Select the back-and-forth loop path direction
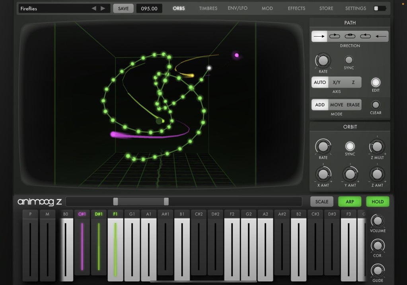The image size is (407, 285). pos(350,36)
